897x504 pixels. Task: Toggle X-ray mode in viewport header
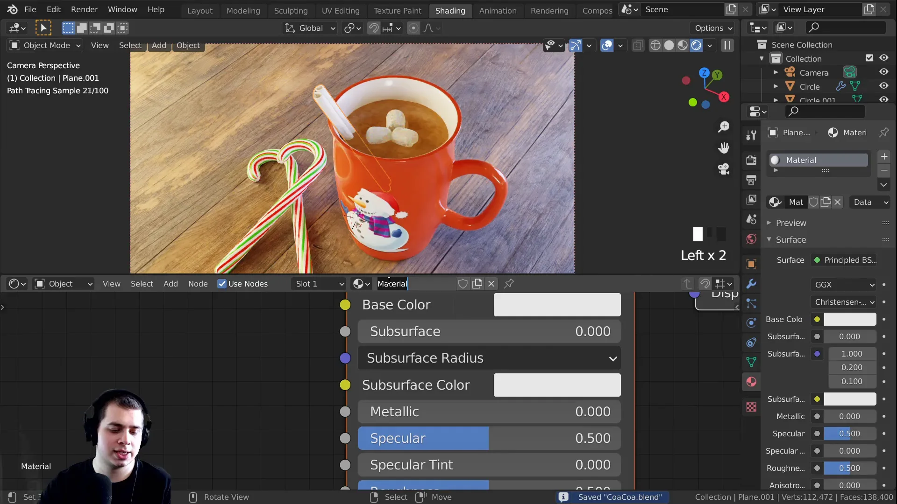tap(638, 45)
